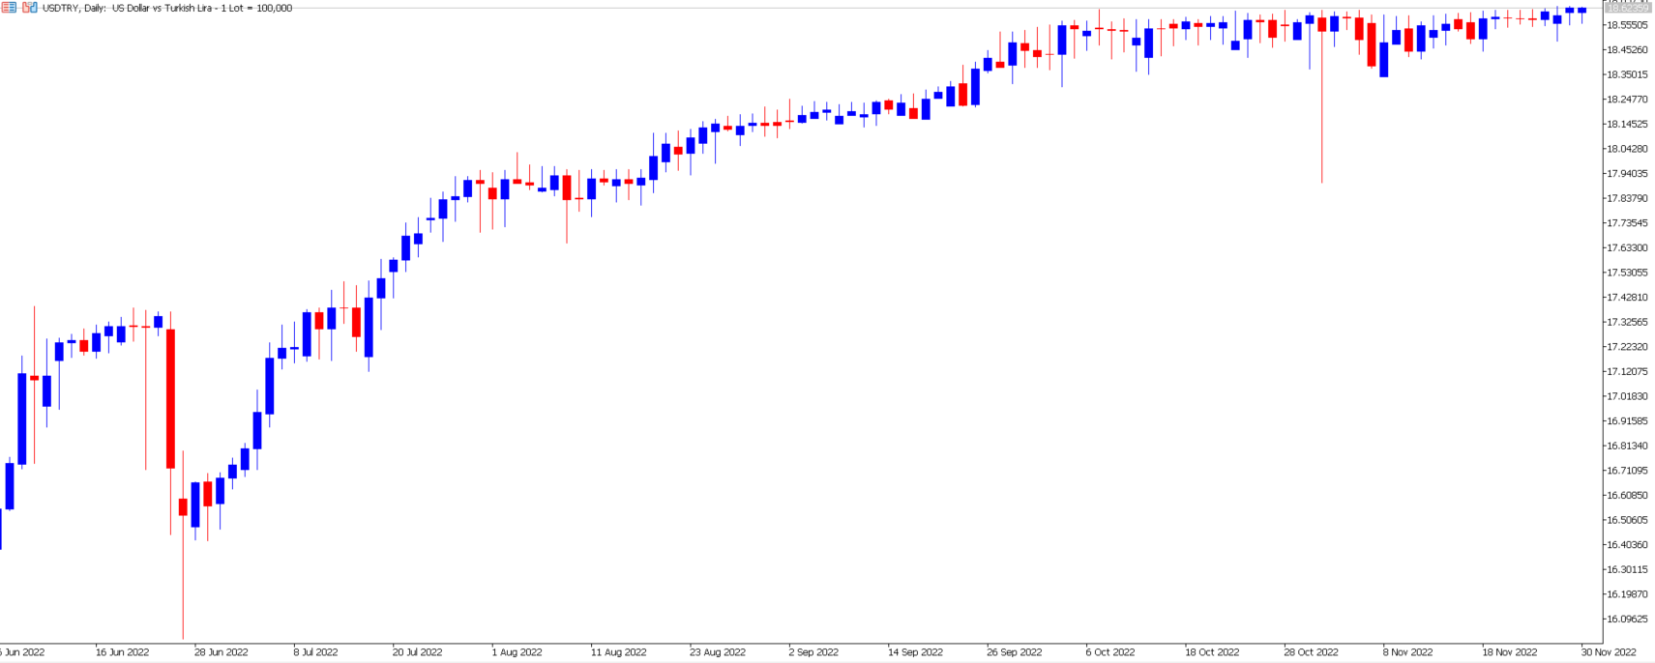The image size is (1655, 663).
Task: Click the long red wick near 28 Oct 2022
Action: tap(1322, 116)
